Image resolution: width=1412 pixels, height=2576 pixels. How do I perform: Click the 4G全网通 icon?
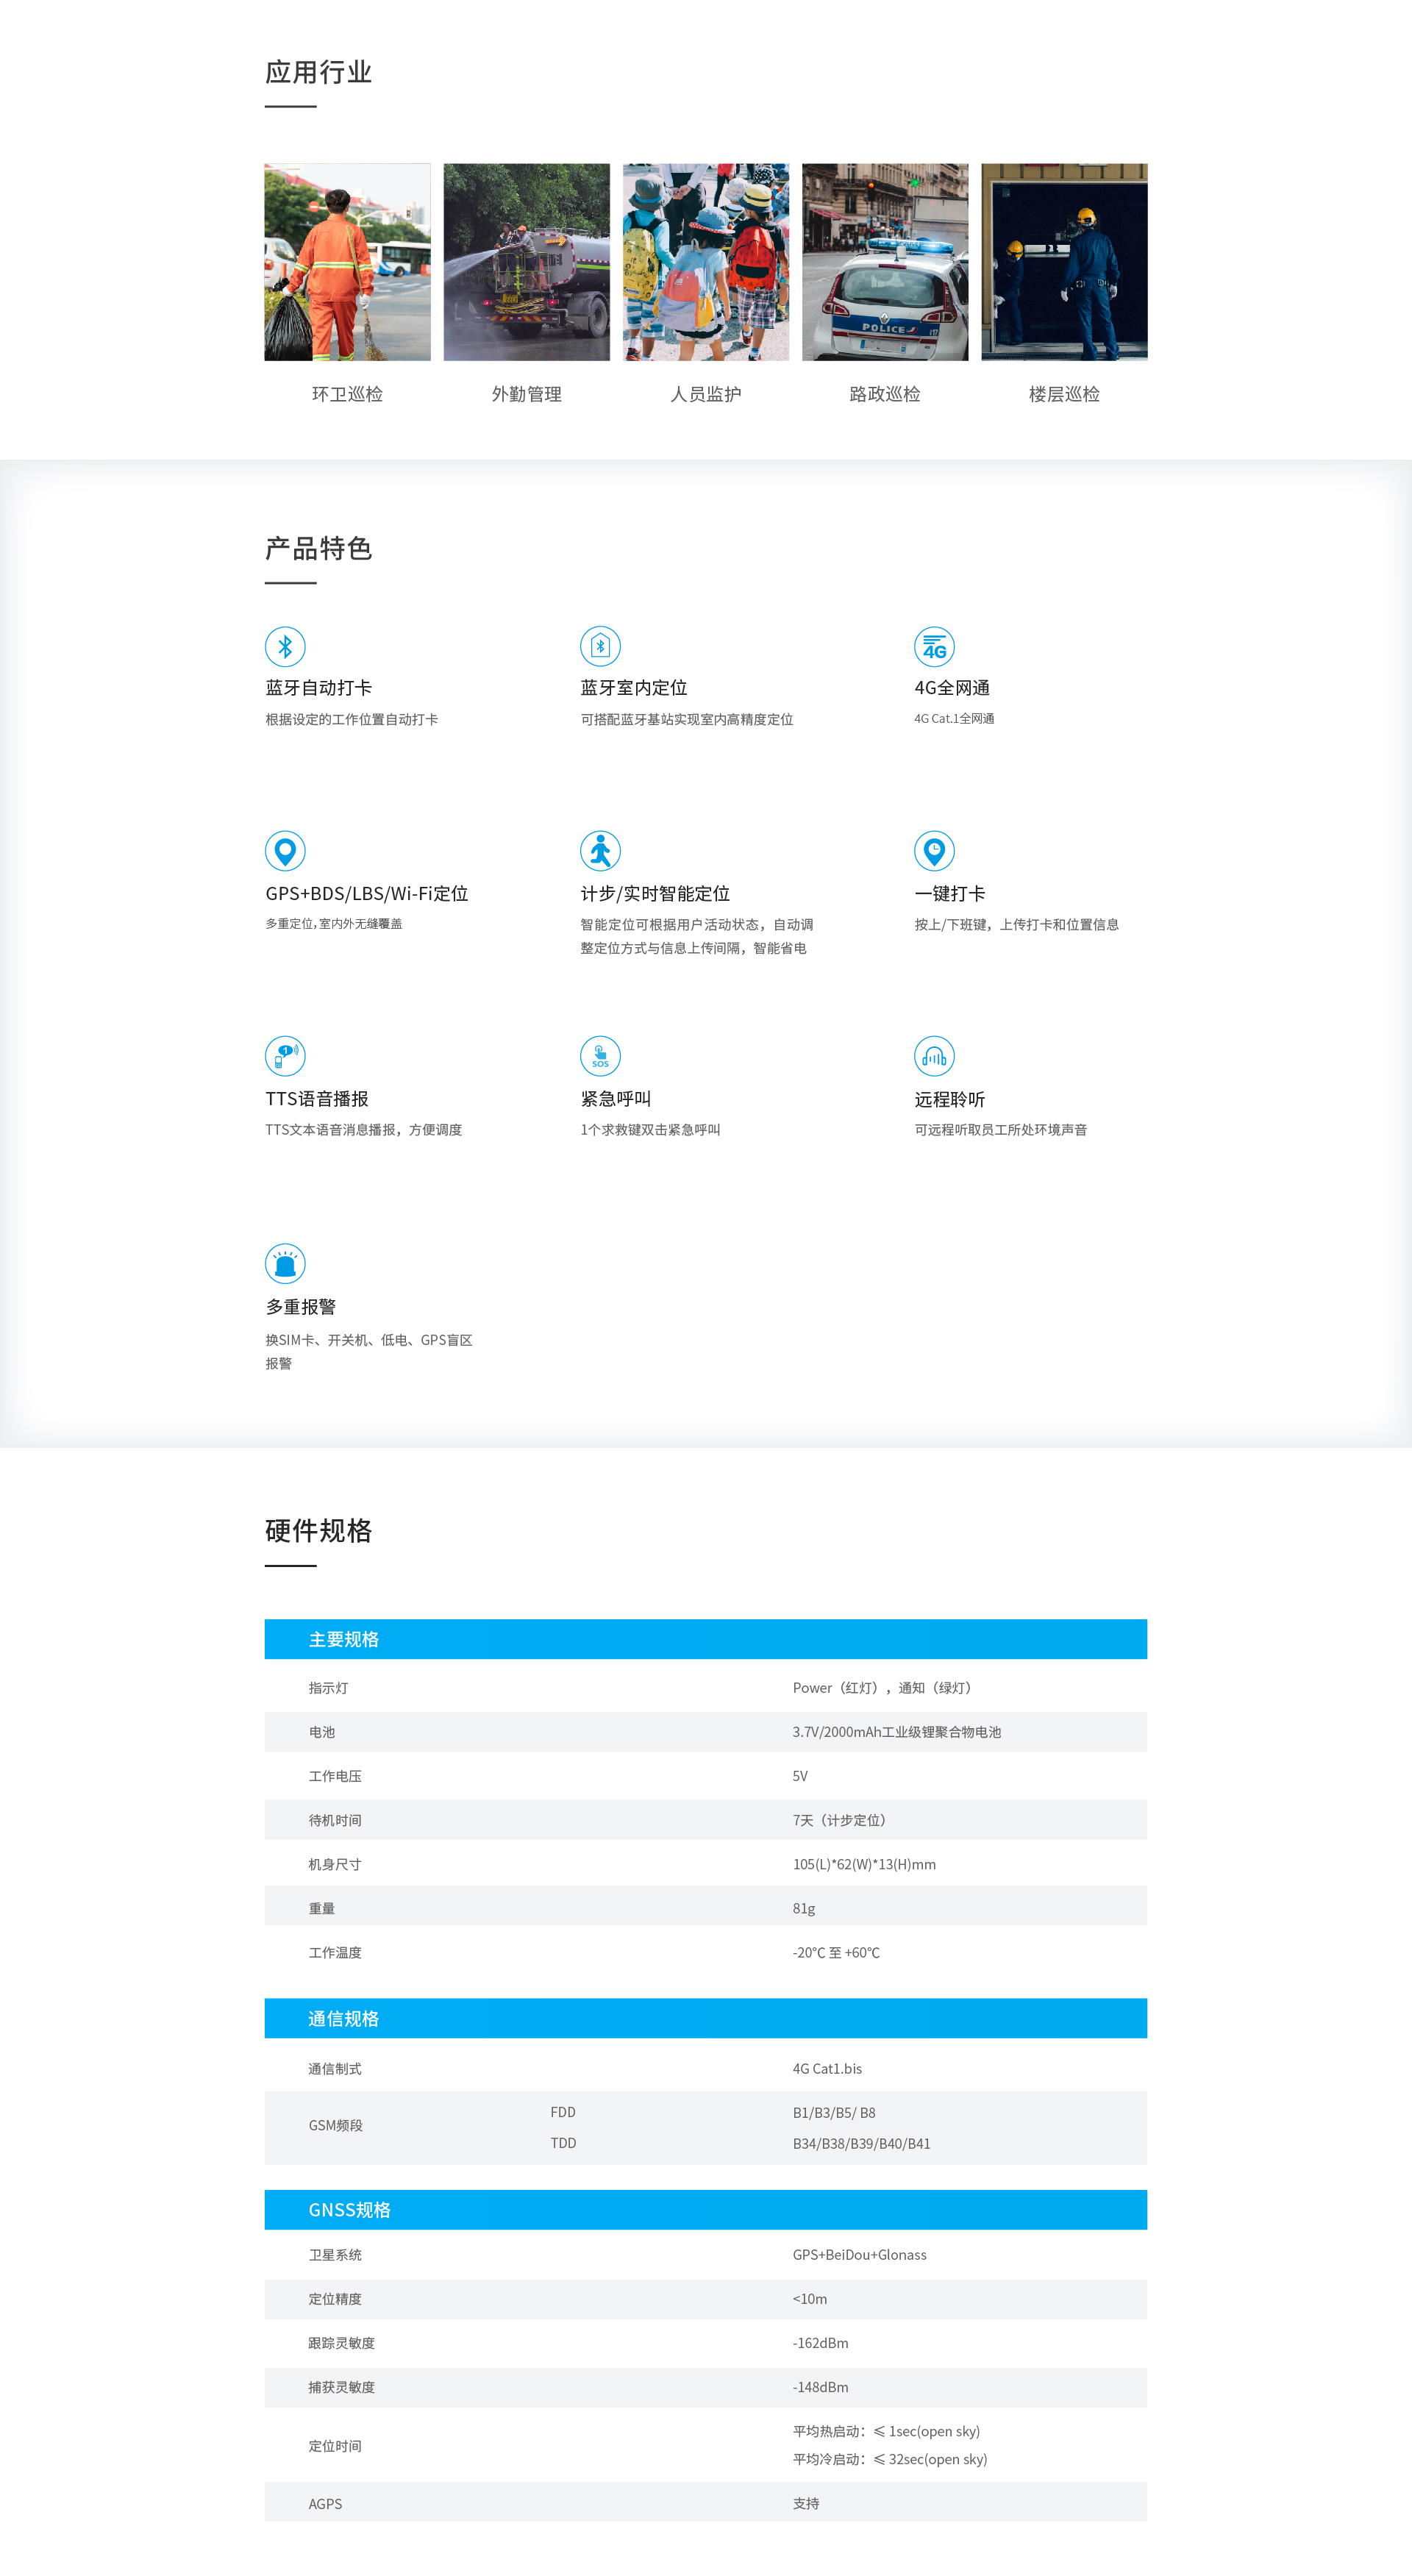934,646
